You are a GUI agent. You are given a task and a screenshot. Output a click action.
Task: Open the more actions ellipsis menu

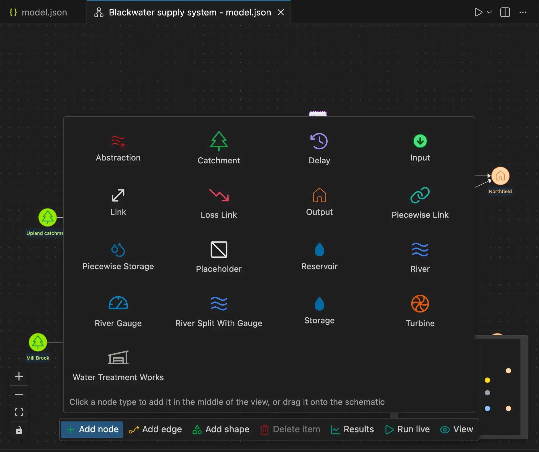point(523,12)
